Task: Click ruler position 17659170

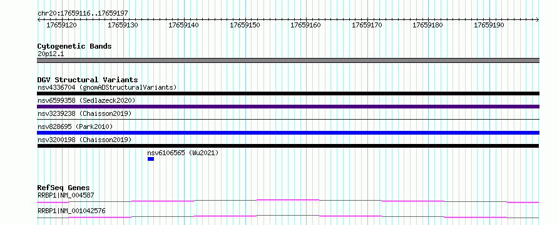Action: click(367, 26)
